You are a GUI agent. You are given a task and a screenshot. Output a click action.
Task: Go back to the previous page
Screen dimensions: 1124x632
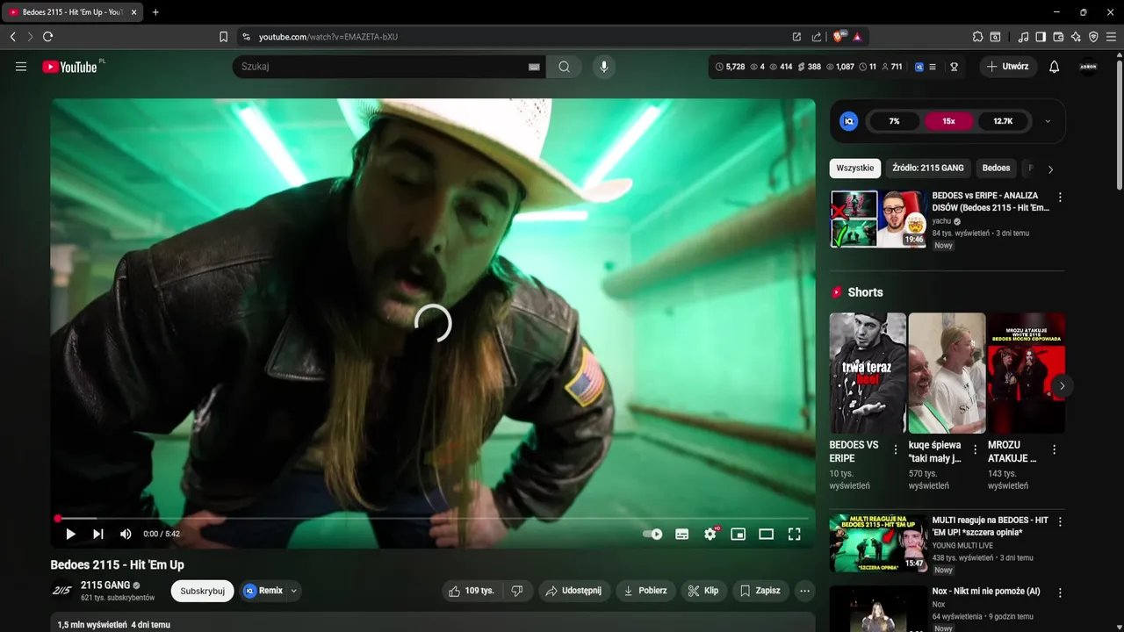coord(12,37)
